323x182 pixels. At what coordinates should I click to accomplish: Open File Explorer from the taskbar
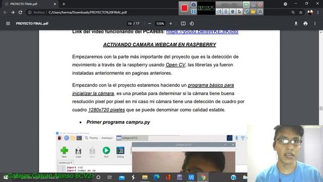click(145, 177)
